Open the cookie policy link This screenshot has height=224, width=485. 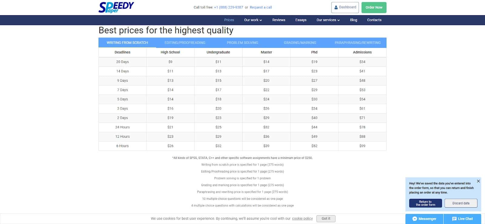pos(302,219)
